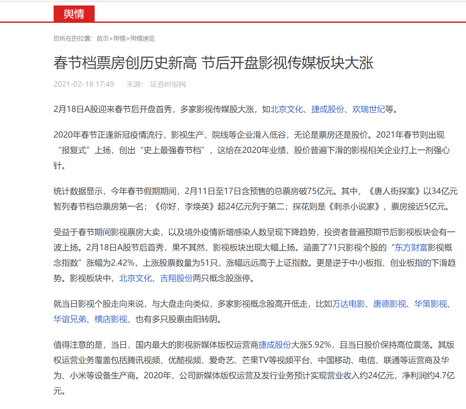Open 捷成股份 link in first paragraph
The image size is (466, 409).
point(327,109)
